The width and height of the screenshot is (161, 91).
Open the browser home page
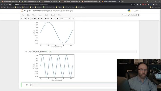pyautogui.click(x=10, y=5)
